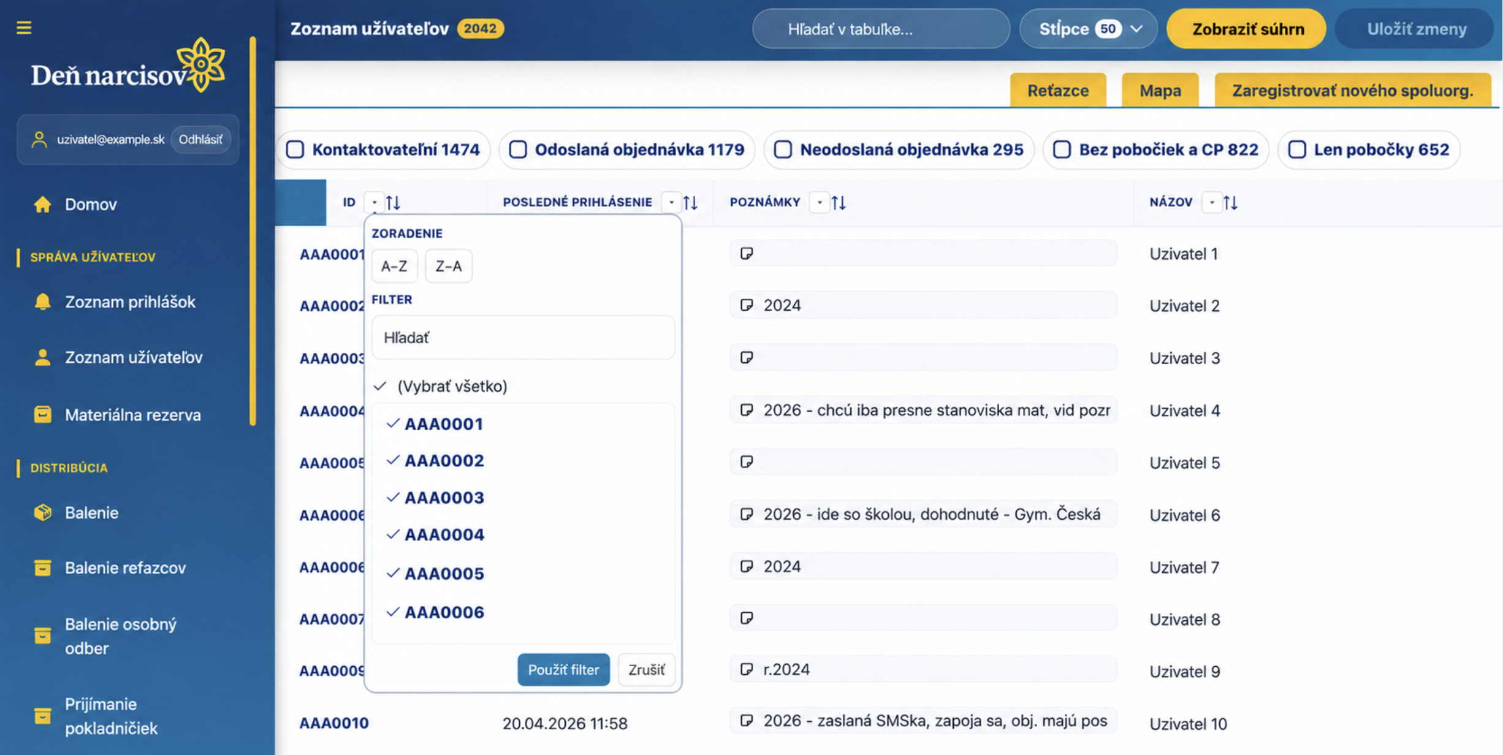The image size is (1503, 755).
Task: Sort the Názov column arrows icon
Action: [x=1230, y=202]
